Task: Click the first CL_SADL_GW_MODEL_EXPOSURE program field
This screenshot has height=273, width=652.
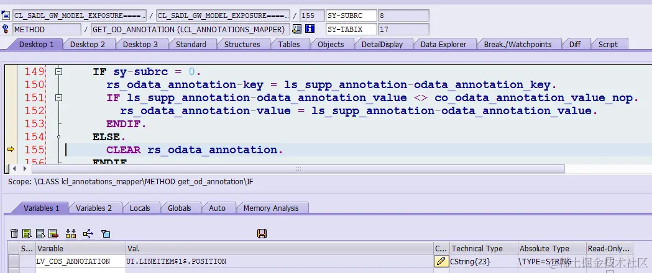Action: 80,16
